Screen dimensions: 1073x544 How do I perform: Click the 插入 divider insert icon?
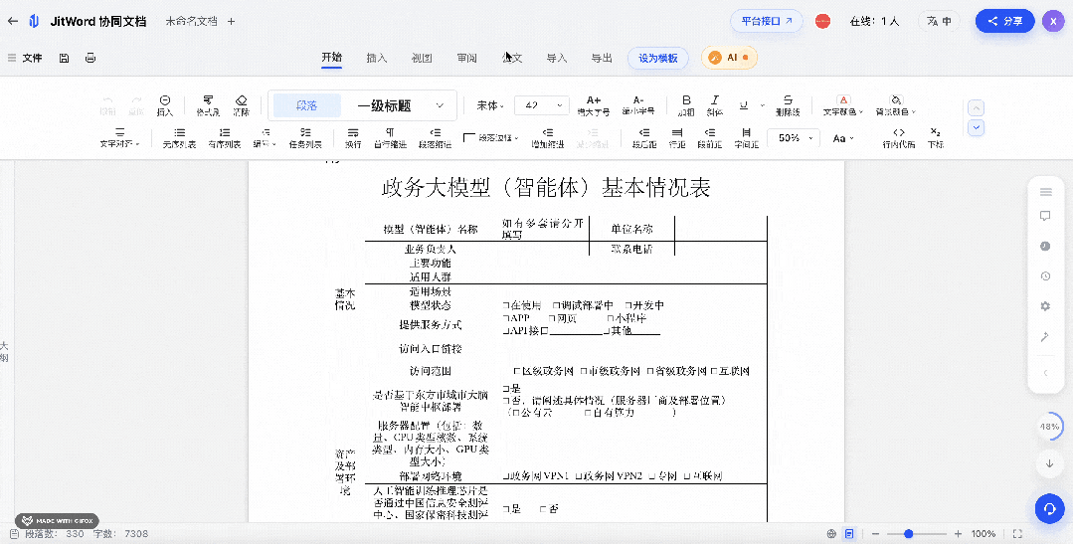click(164, 104)
